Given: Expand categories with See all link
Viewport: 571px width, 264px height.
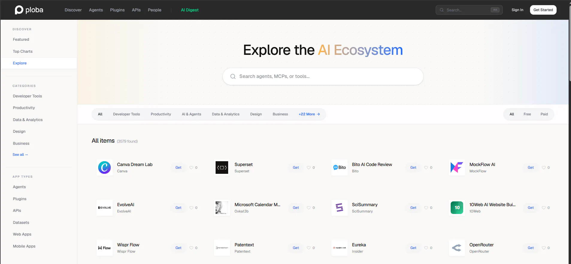Looking at the screenshot, I should (x=20, y=155).
